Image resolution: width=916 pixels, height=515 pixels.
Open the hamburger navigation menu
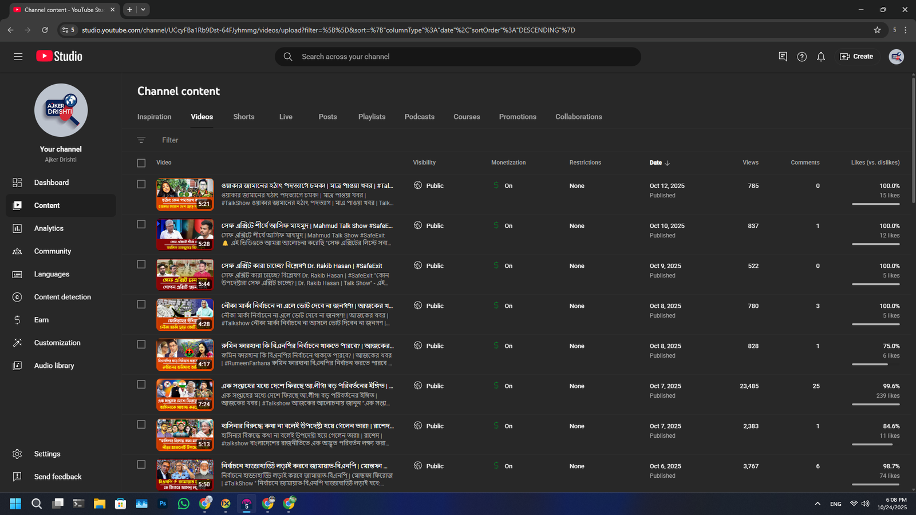click(x=18, y=56)
